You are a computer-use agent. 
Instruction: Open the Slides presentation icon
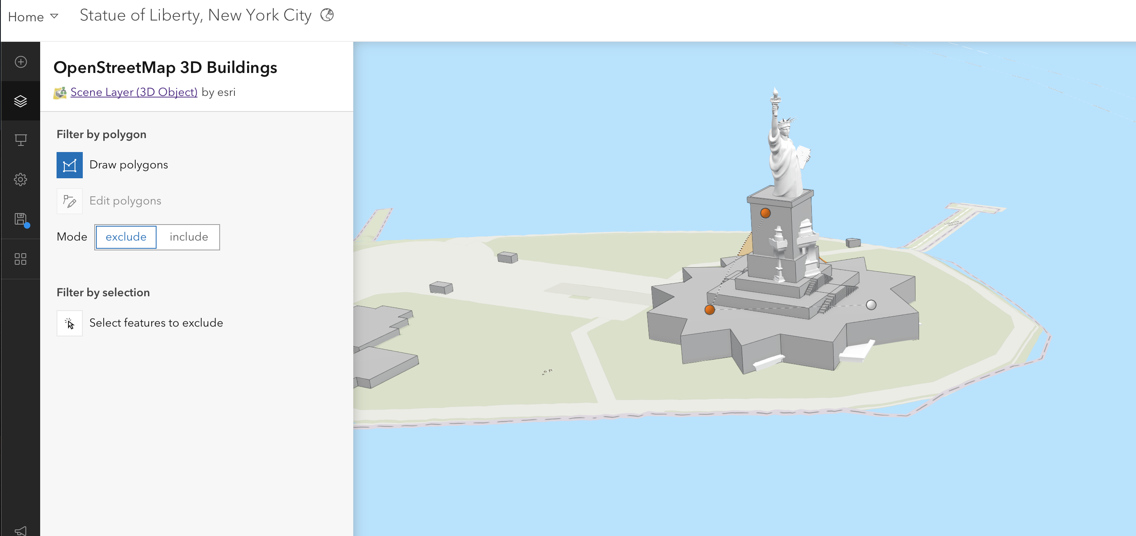click(x=21, y=140)
